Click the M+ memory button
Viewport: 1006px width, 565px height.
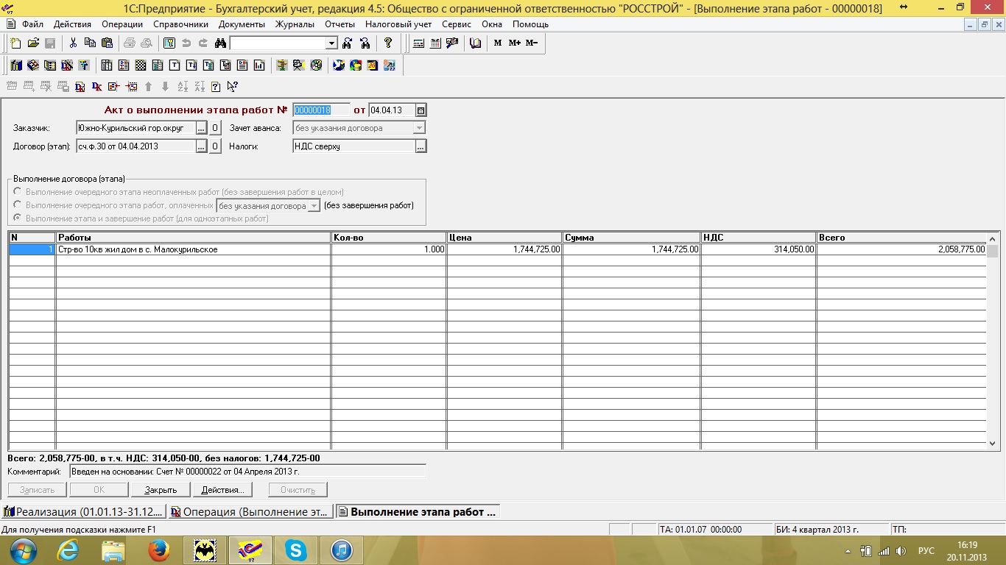[514, 43]
